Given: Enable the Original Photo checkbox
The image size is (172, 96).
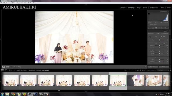Looking at the screenshot, I should [149, 25].
